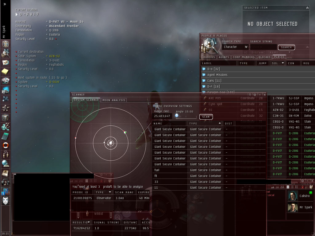Open the Channels chat icon
Image resolution: width=315 pixels, height=236 pixels.
coord(6,155)
